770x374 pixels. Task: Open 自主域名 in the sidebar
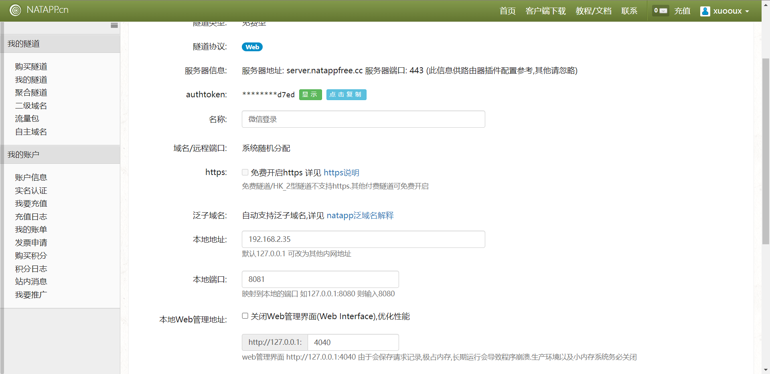31,132
